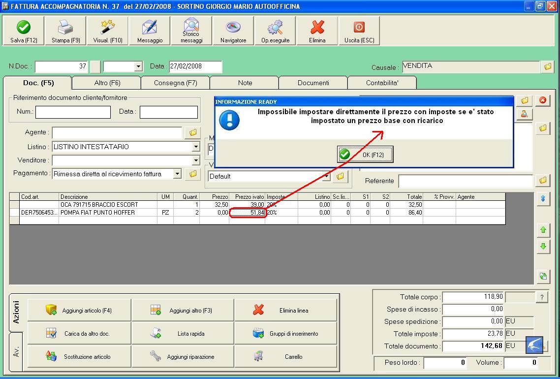This screenshot has height=379, width=560.
Task: Select the Doc. (F5) tab
Action: (x=38, y=83)
